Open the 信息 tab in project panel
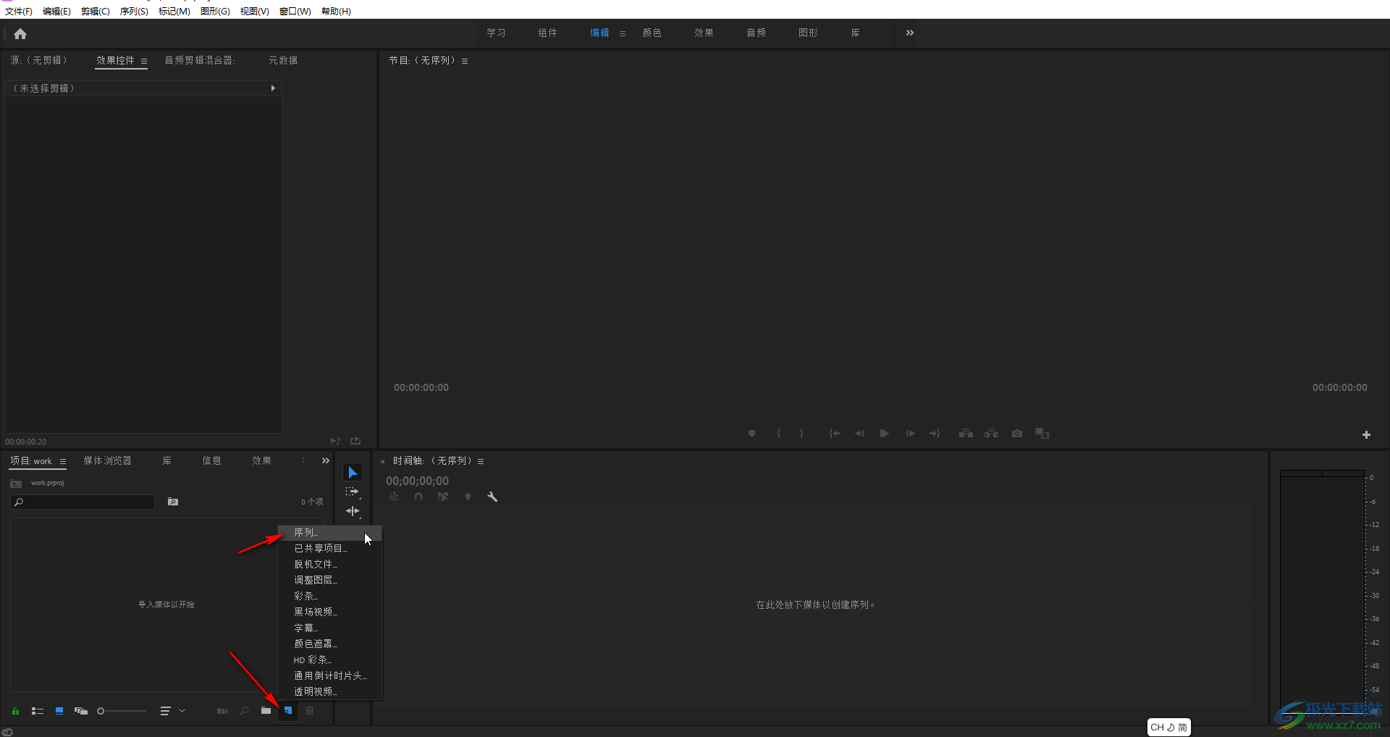 211,460
